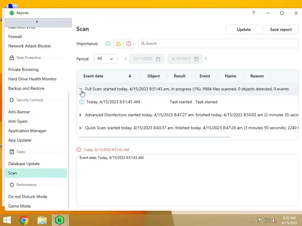
Task: Toggle the red critical importance filter
Action: (129, 44)
